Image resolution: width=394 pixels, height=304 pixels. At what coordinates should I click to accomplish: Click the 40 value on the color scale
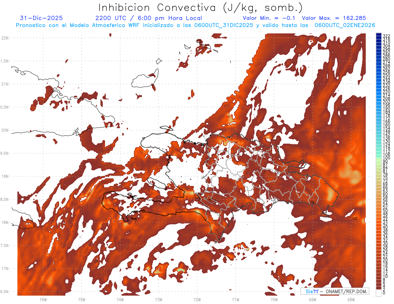point(385,227)
